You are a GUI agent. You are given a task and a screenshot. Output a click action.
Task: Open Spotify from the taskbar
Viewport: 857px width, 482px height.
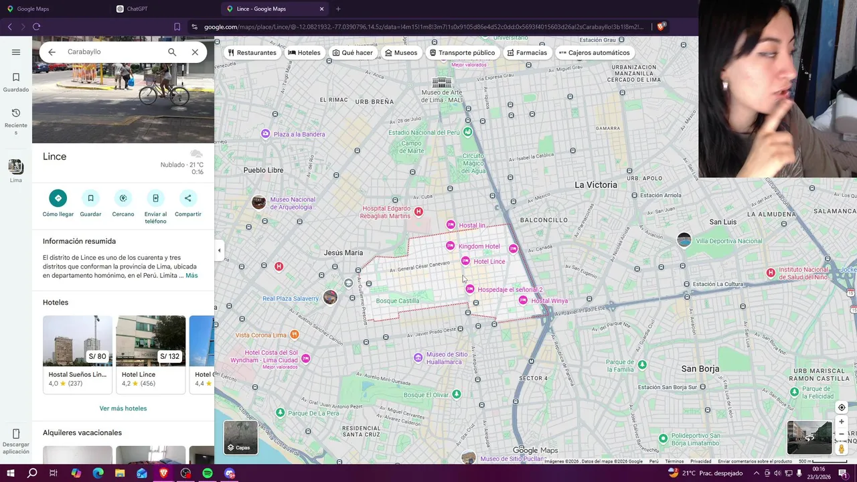point(208,473)
